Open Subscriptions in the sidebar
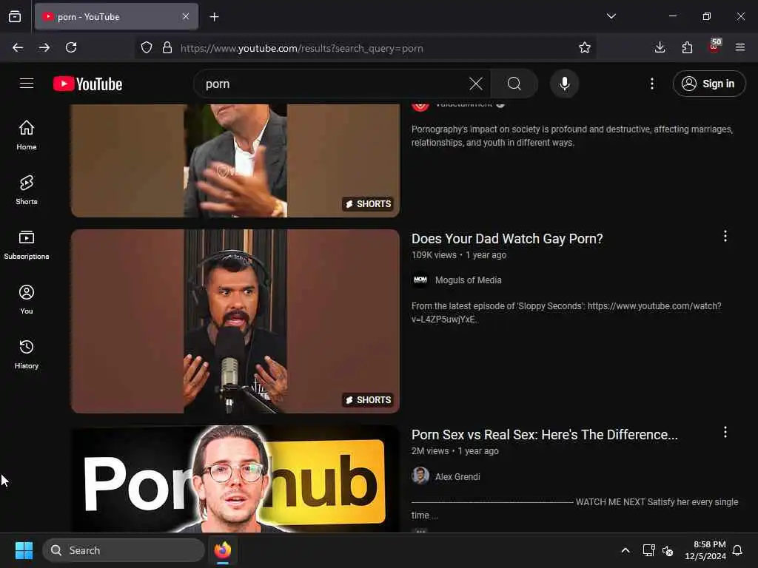The width and height of the screenshot is (758, 568). click(27, 245)
